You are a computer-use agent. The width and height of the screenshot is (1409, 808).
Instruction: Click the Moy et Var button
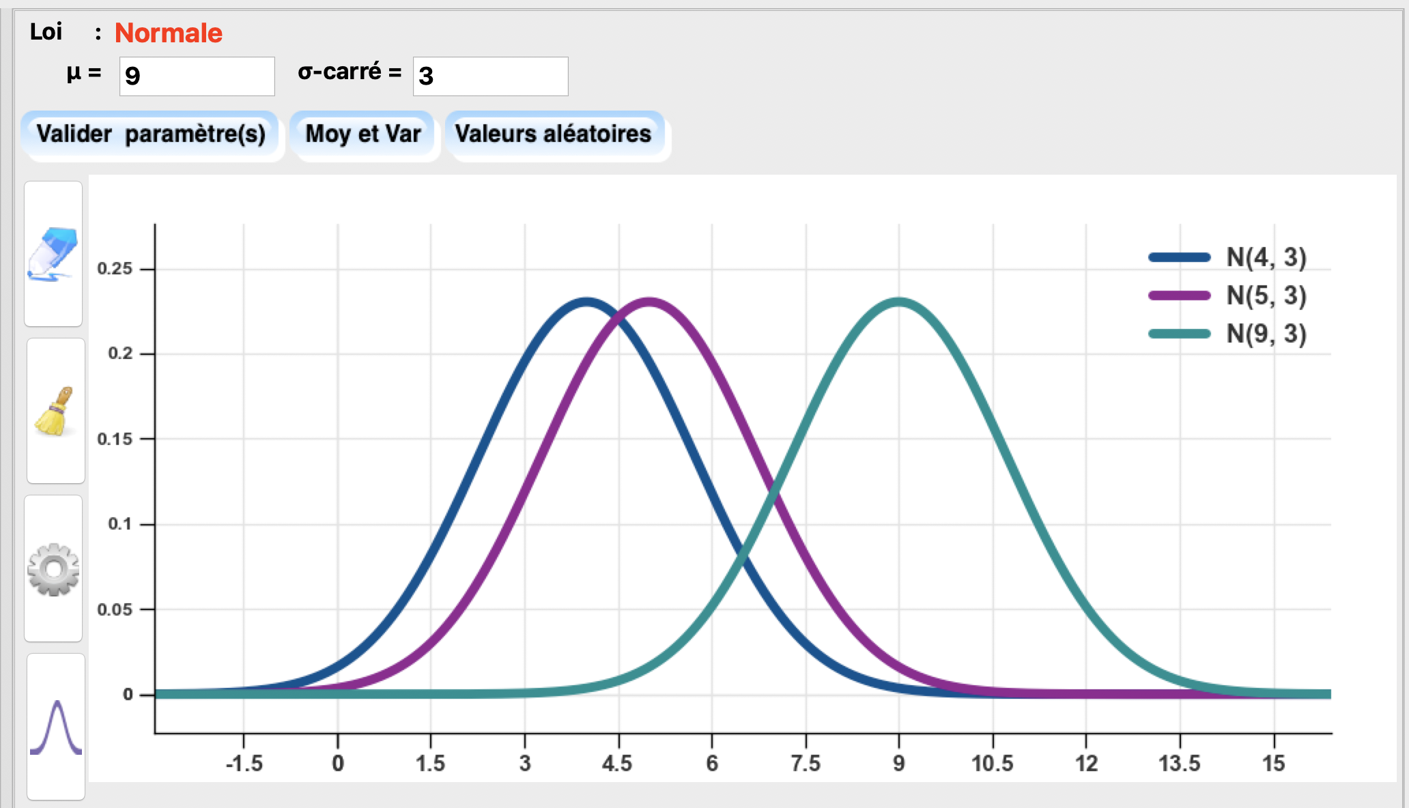point(363,134)
